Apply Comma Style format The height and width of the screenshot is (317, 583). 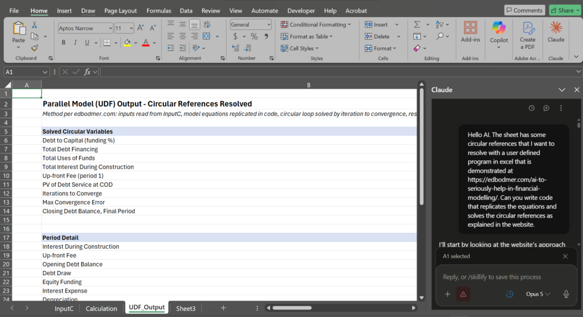pos(266,36)
